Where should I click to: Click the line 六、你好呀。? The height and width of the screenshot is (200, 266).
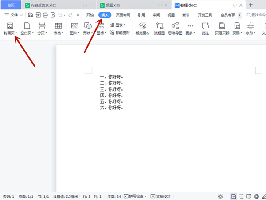pyautogui.click(x=111, y=108)
